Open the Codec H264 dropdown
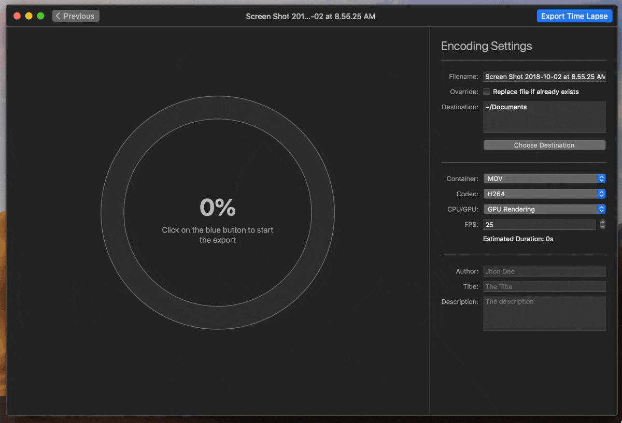 tap(544, 194)
